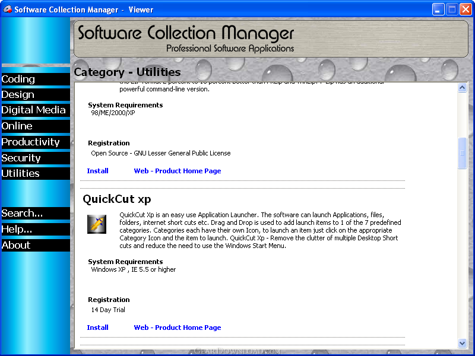Screen dimensions: 475x356
Task: Open the Help... option in the sidebar
Action: tap(36, 229)
